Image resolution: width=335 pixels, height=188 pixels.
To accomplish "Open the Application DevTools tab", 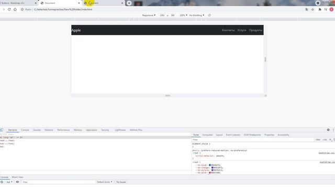I will pyautogui.click(x=92, y=130).
